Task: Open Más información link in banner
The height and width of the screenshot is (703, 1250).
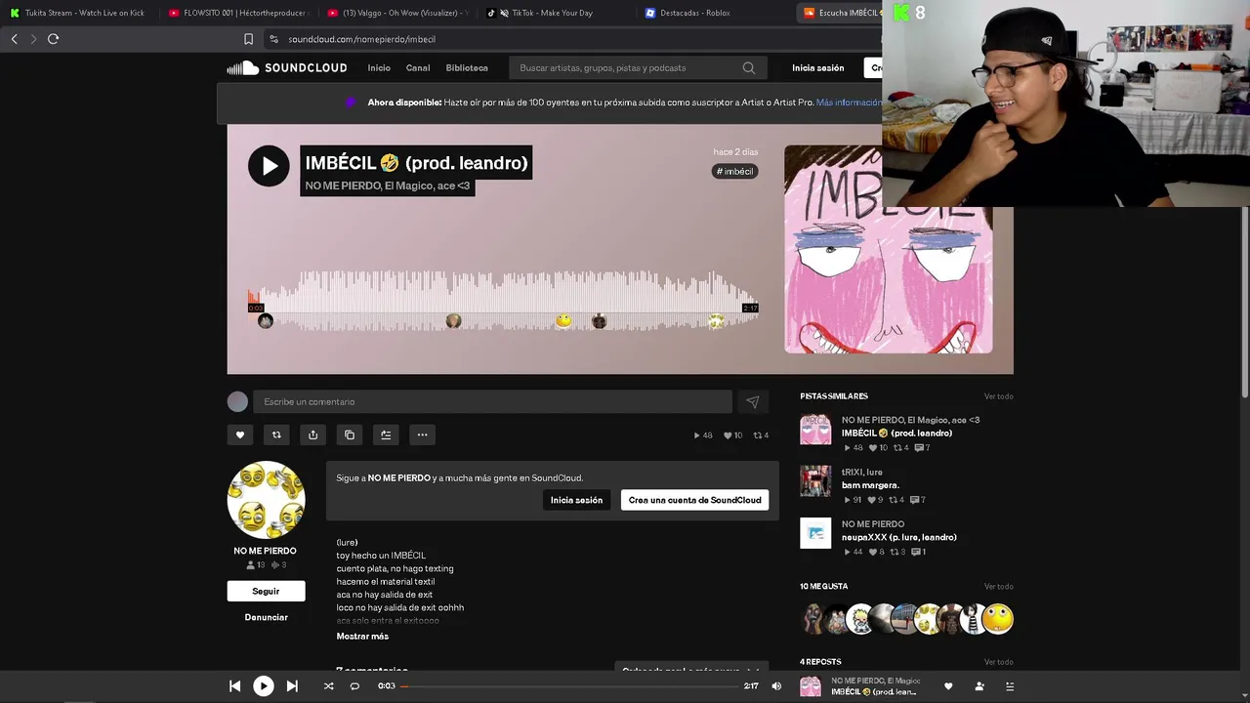Action: (x=849, y=103)
